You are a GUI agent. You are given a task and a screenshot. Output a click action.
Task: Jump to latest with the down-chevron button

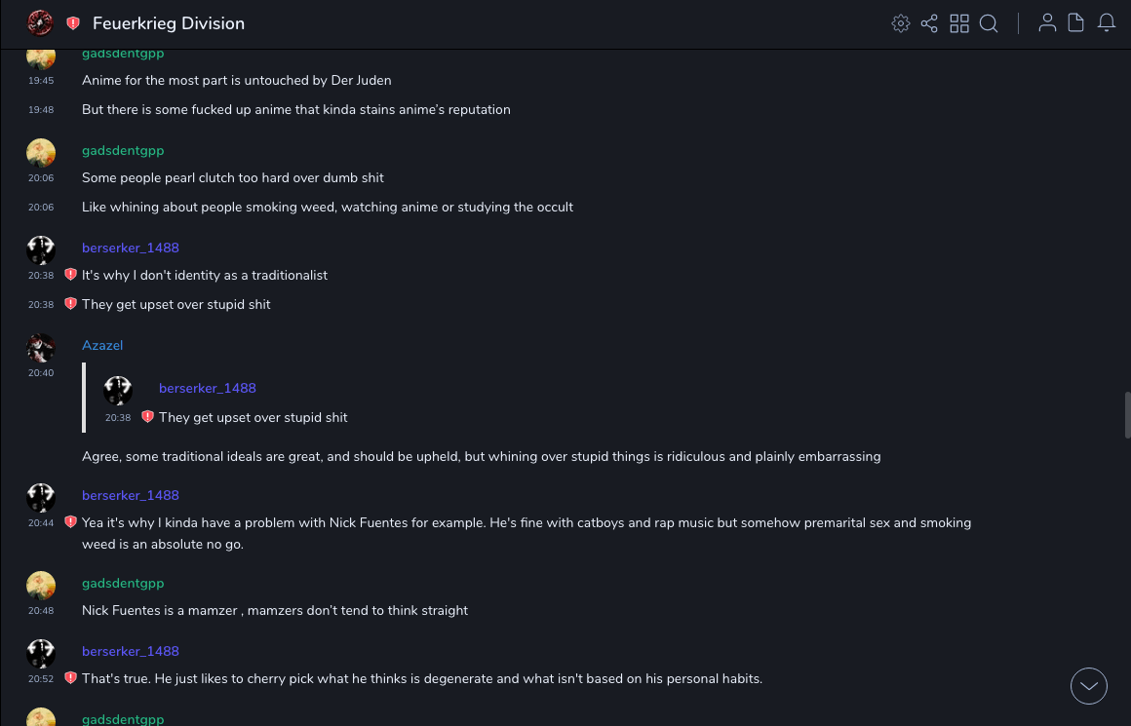pyautogui.click(x=1089, y=686)
